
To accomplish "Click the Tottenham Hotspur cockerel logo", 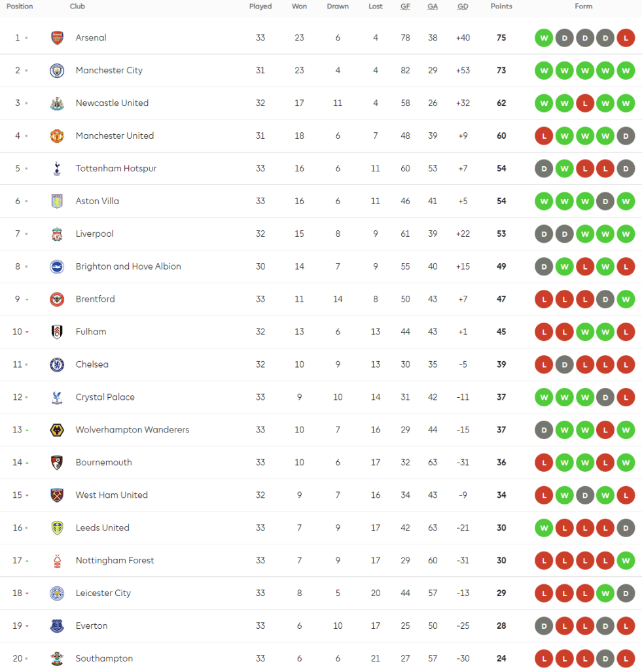I will 57,169.
